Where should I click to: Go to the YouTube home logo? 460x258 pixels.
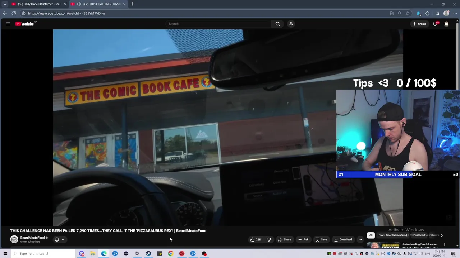point(24,24)
